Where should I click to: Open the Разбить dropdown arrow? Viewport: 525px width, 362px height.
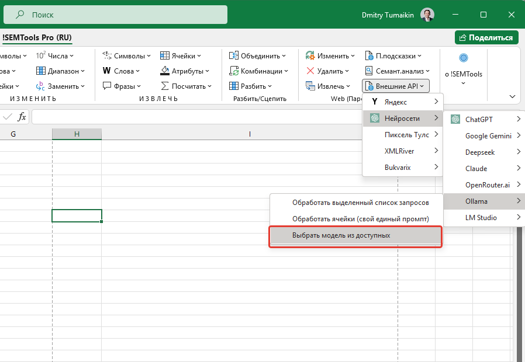click(270, 86)
